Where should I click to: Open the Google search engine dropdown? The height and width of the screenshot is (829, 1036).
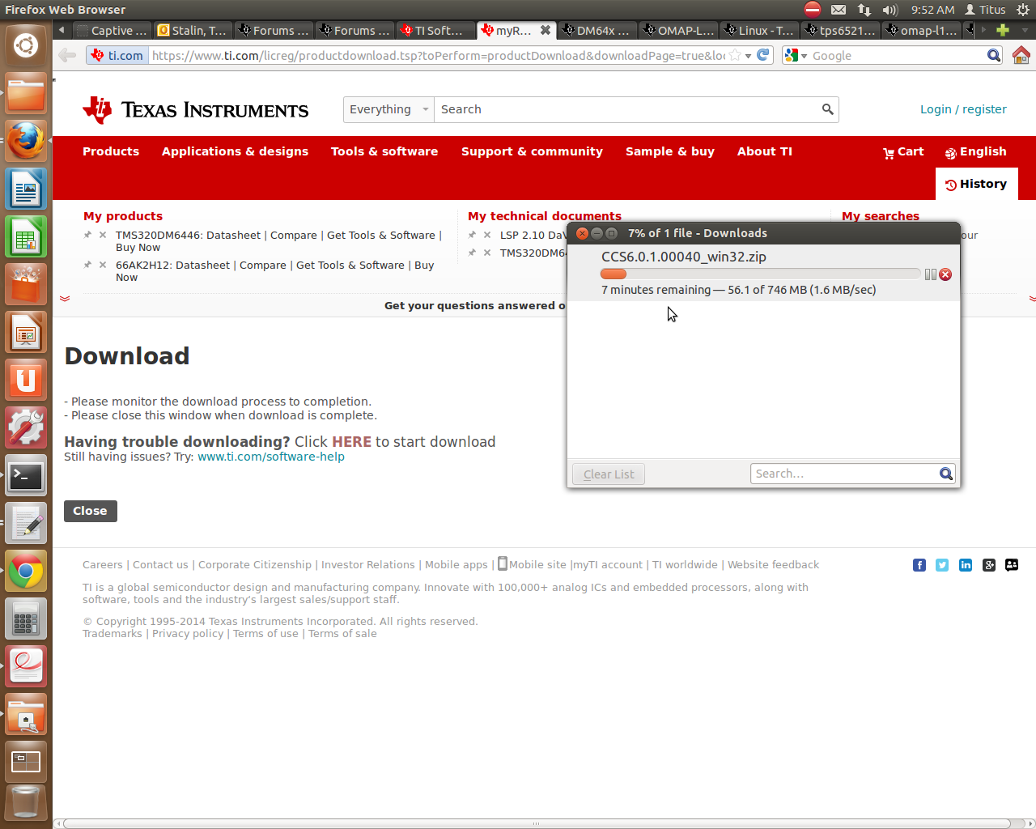tap(796, 55)
